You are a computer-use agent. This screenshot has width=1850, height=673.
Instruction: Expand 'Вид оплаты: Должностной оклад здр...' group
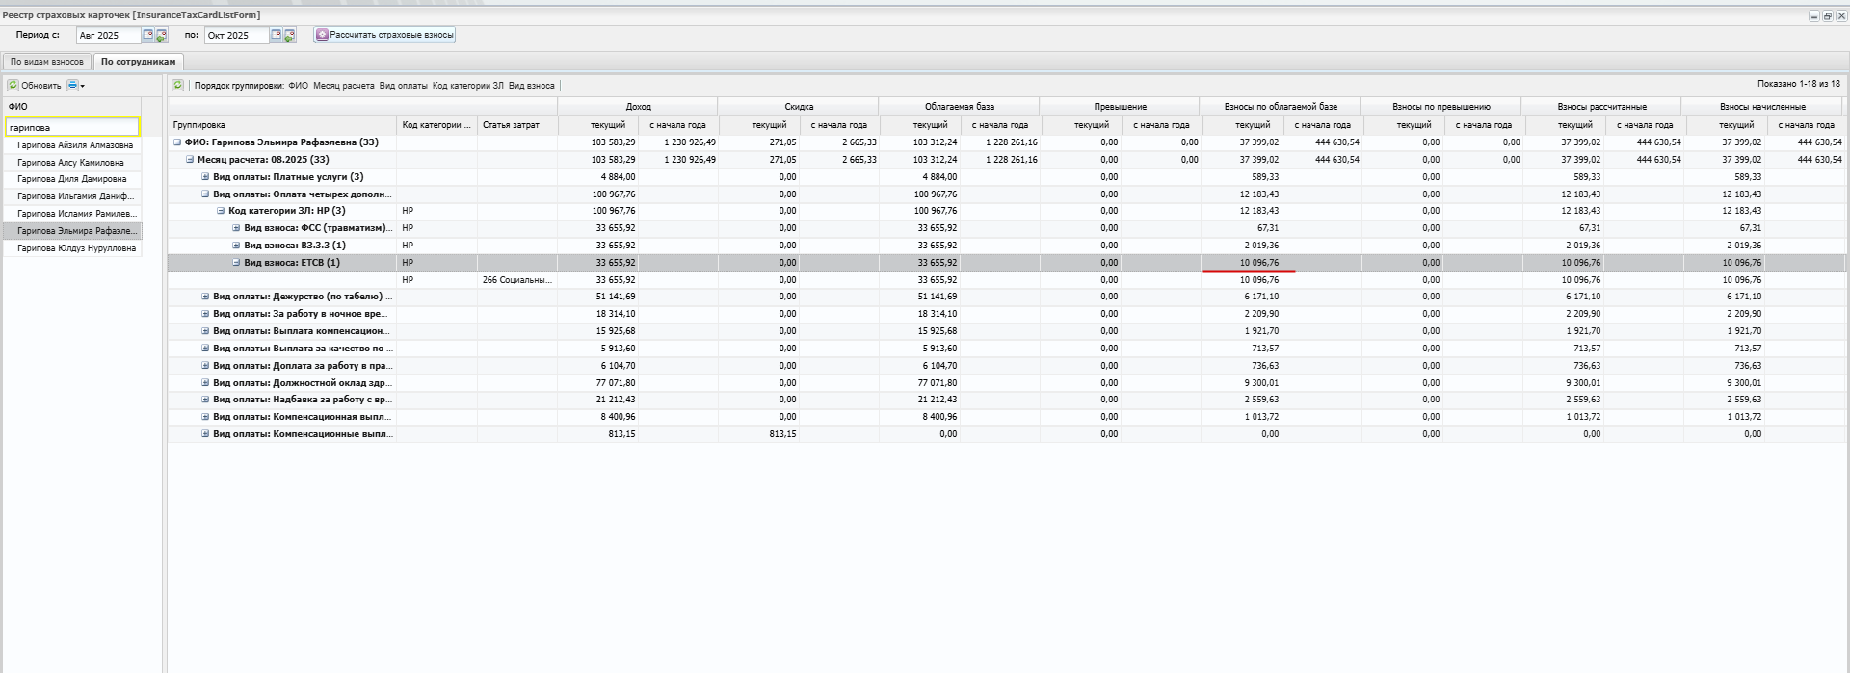(205, 383)
